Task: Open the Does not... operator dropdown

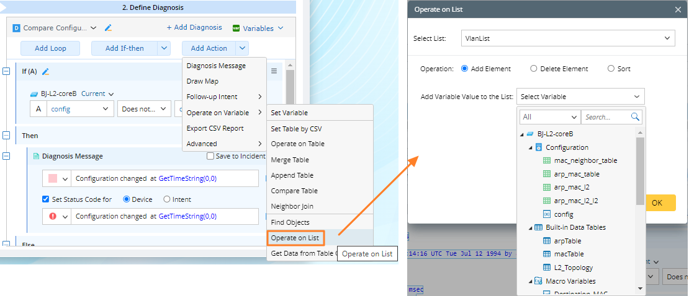Action: coord(144,109)
